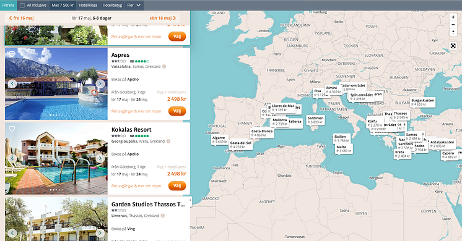Open the Kokalas Resort hotel title

coord(131,130)
